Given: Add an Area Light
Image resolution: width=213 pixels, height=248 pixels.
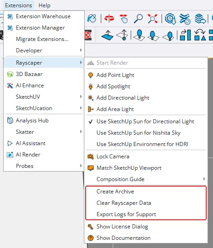Looking at the screenshot, I should (146, 109).
